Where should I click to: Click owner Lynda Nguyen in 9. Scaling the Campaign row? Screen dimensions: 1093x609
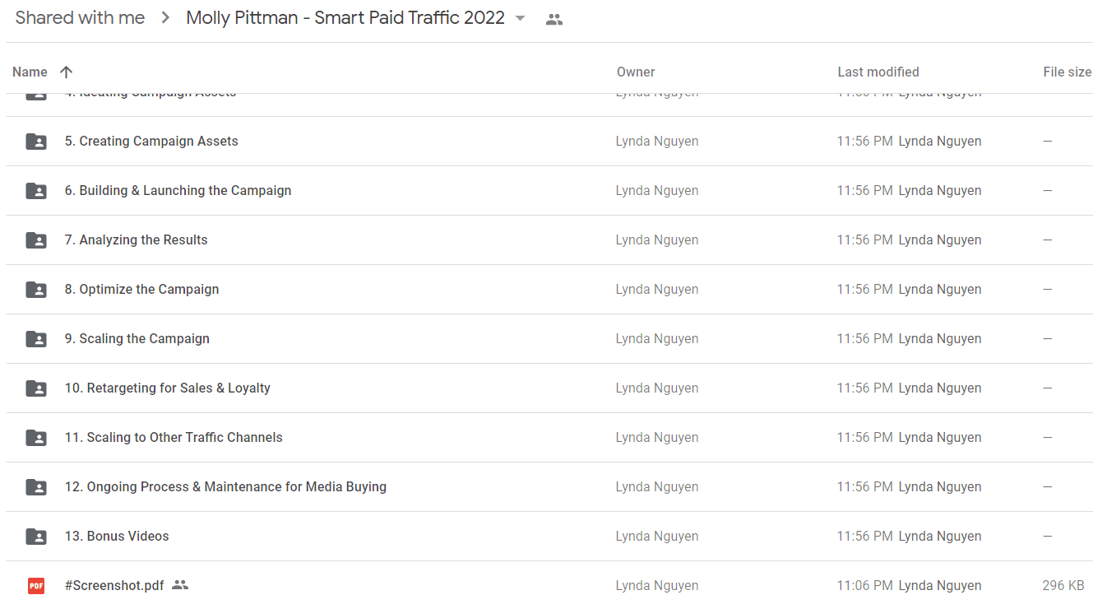pos(657,338)
